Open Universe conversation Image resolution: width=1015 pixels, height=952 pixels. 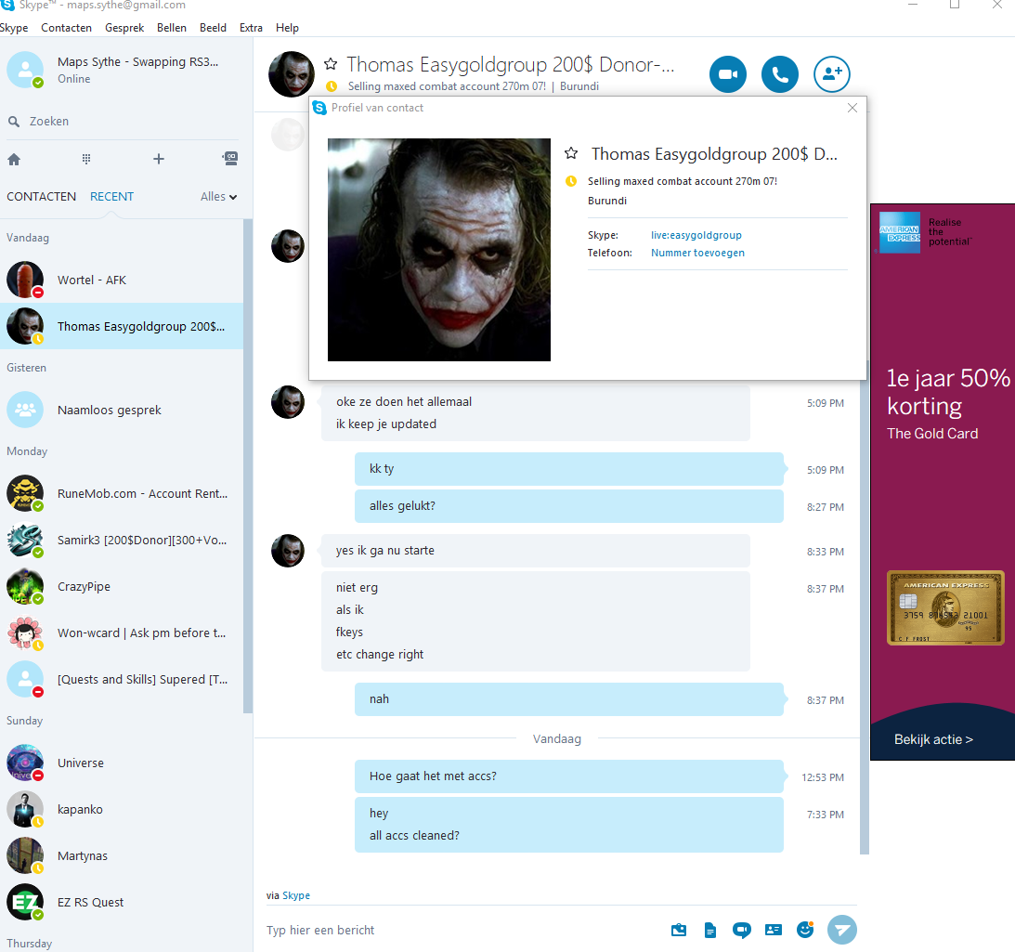coord(122,763)
